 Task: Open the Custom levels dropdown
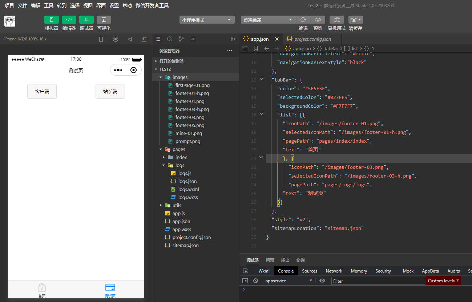pos(443,281)
